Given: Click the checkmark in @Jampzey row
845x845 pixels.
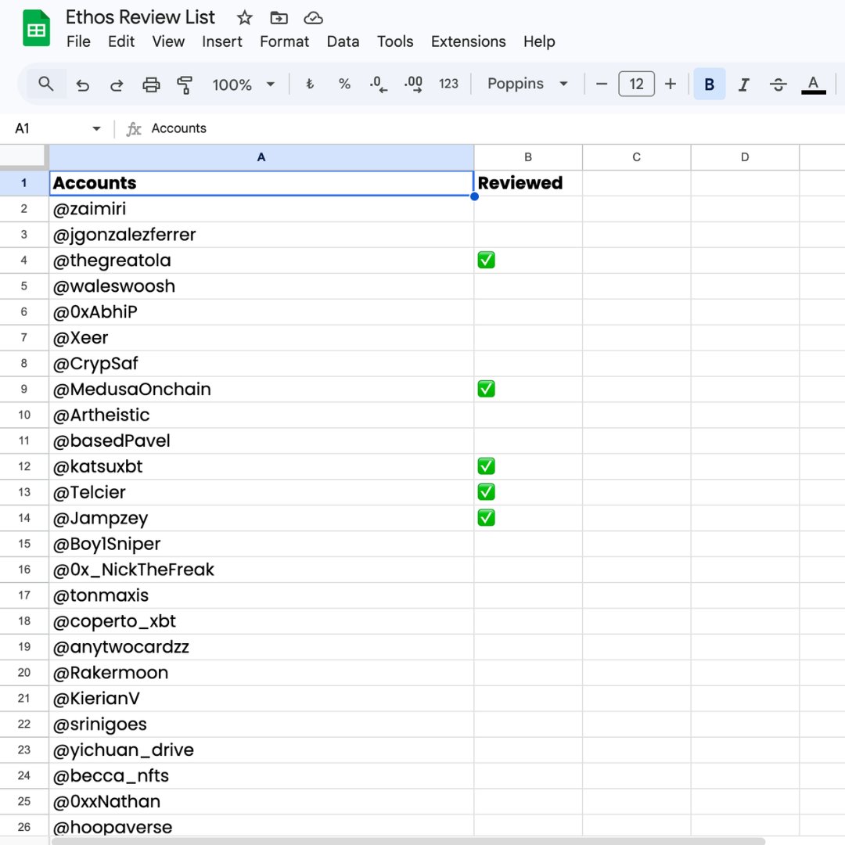Looking at the screenshot, I should pos(486,518).
